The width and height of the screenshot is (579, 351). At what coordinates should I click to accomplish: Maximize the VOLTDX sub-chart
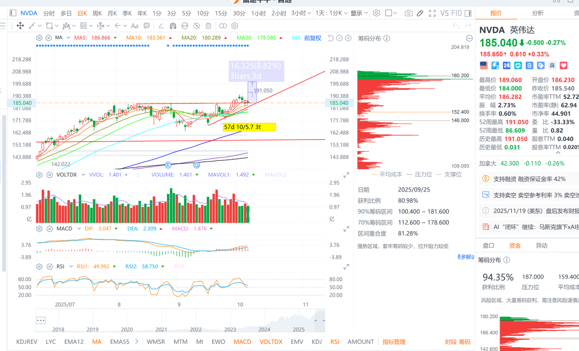click(x=346, y=175)
